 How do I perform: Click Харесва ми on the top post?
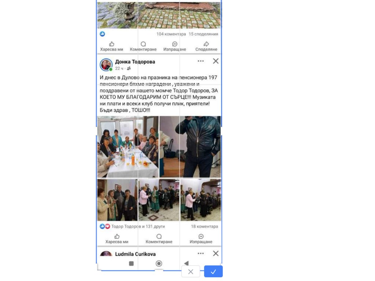[x=111, y=46]
